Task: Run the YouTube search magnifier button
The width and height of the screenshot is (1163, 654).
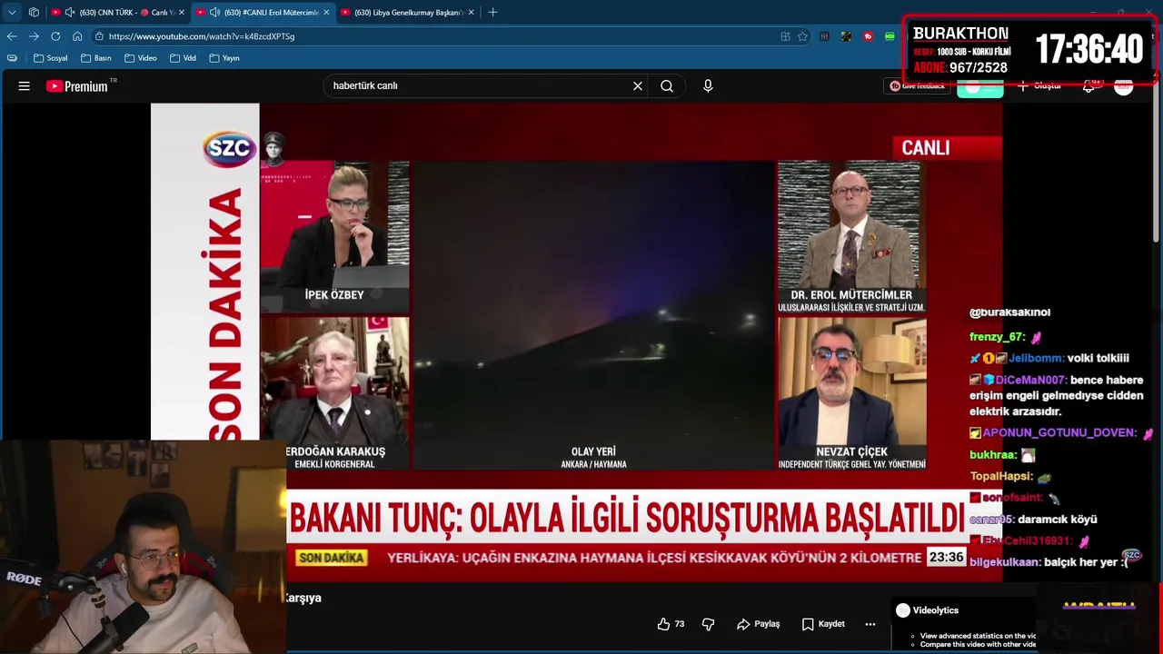Action: (x=667, y=86)
